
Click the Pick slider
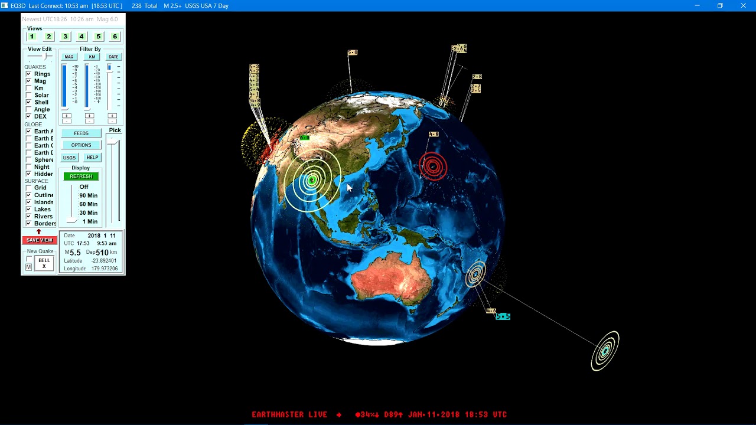click(x=114, y=180)
